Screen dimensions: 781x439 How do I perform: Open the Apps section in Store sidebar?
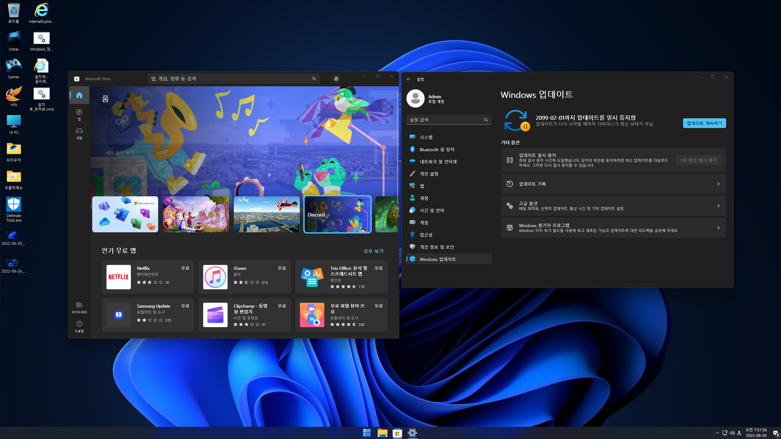79,114
